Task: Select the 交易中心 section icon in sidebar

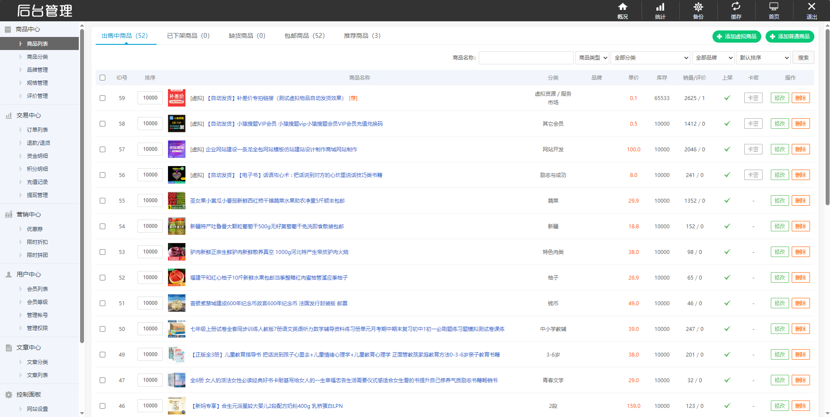Action: [x=8, y=115]
